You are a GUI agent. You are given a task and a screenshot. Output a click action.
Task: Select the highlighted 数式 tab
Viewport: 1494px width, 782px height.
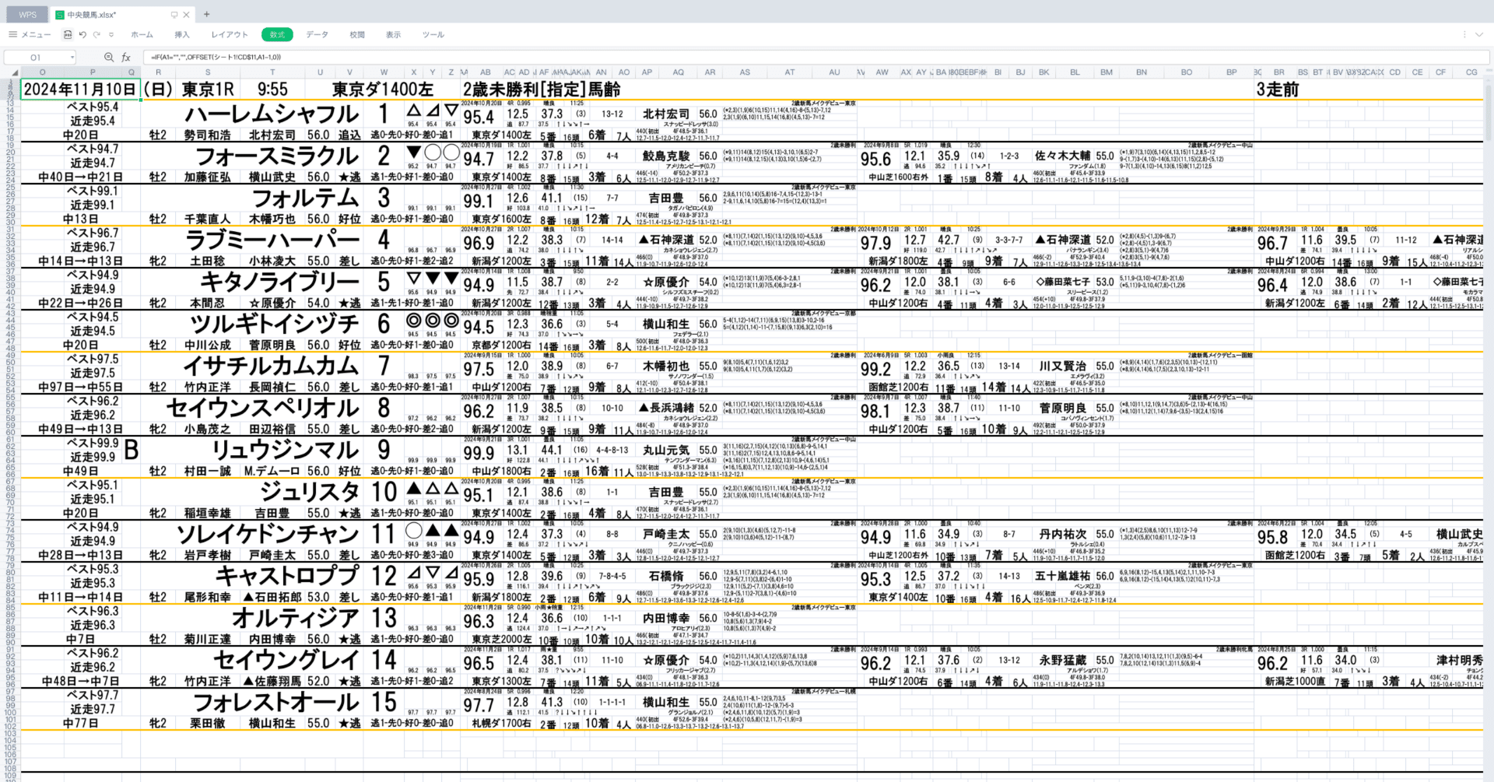pos(277,34)
